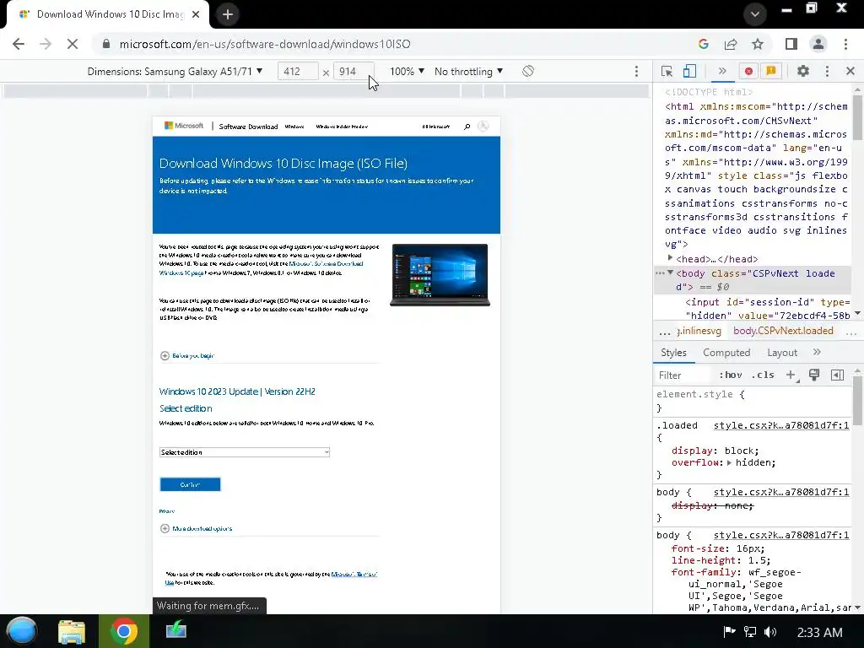Click the volume tray icon
Viewport: 864px width, 648px height.
770,631
